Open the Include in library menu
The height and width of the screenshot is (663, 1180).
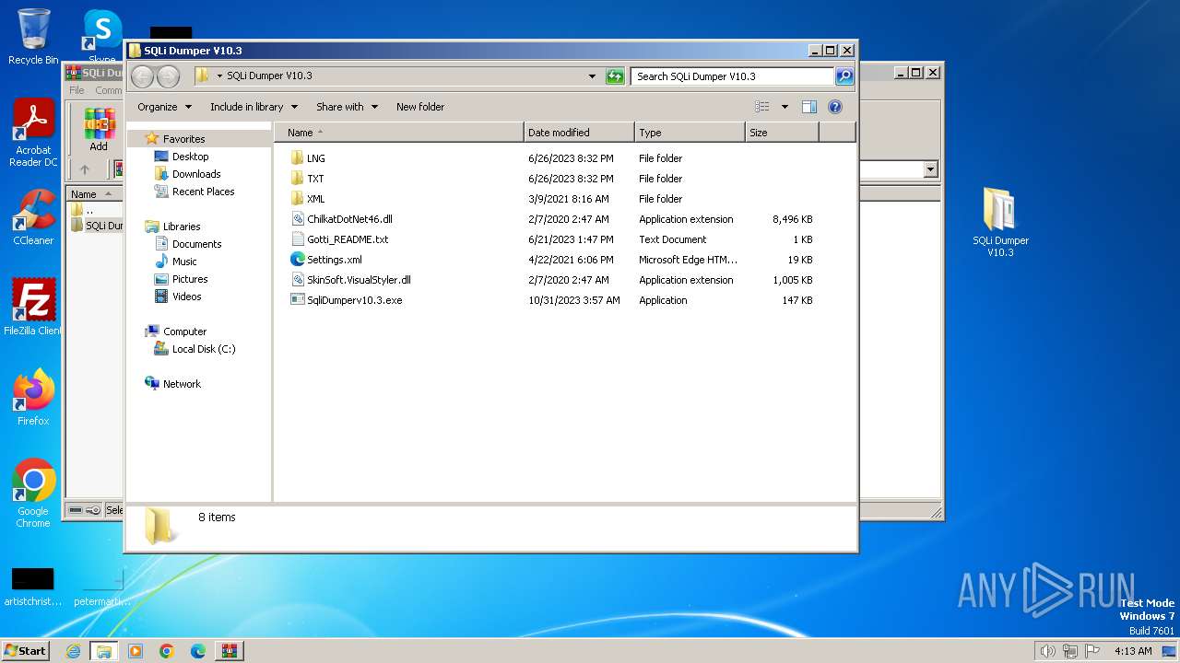click(x=253, y=107)
